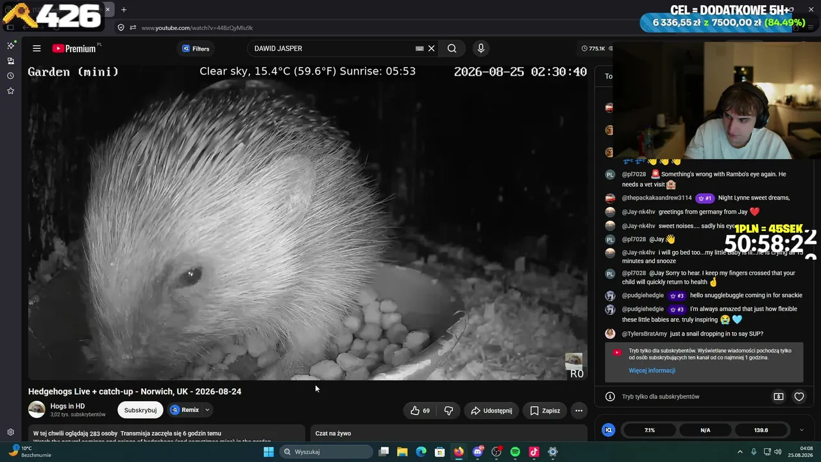This screenshot has width=821, height=462.
Task: Open Więcej informacji link in chat notice
Action: 652,370
